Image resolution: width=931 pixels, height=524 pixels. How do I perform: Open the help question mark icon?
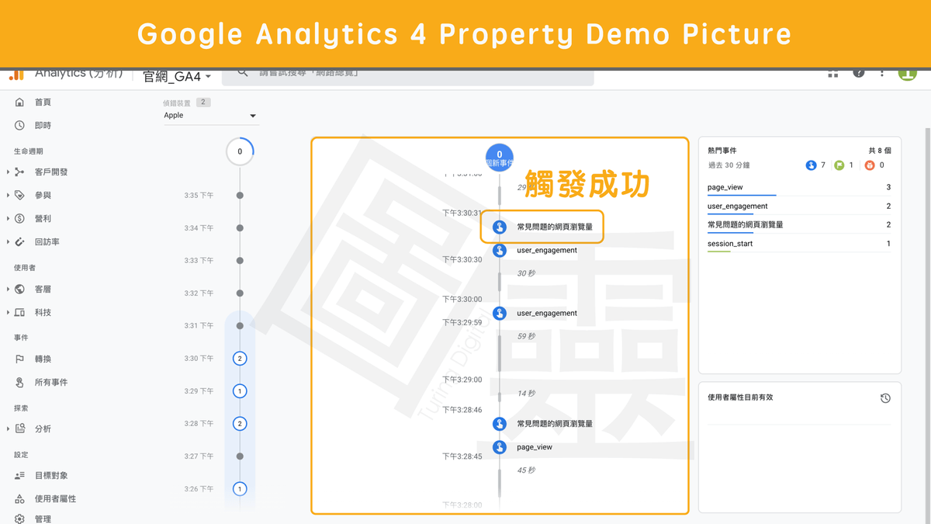pyautogui.click(x=859, y=73)
